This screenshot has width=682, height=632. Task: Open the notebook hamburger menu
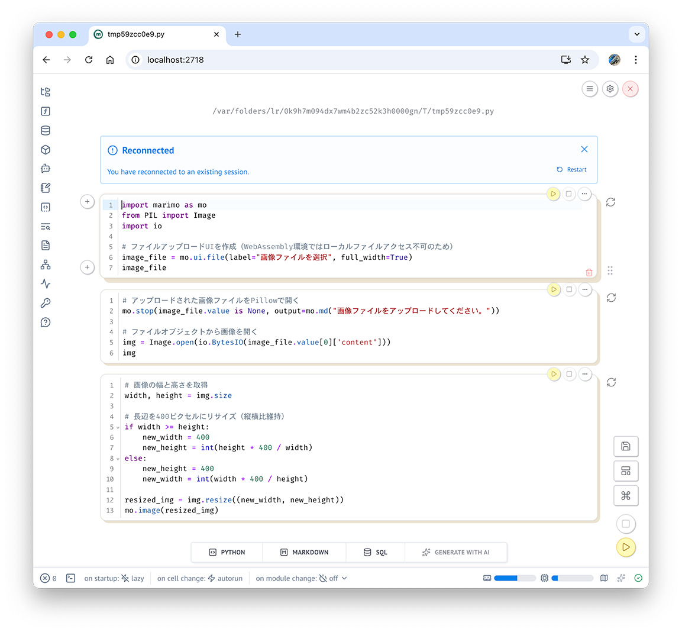pos(589,89)
